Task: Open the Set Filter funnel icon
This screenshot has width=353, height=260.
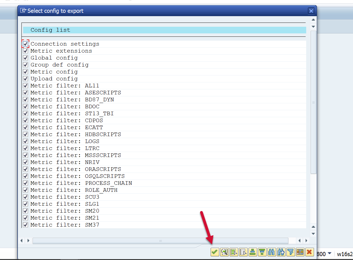Action: [x=291, y=252]
